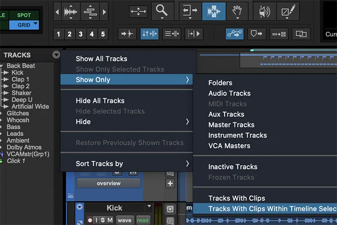Viewport: 337px width, 225px height.
Task: Choose Tracks With Clips Within Timeline Selection
Action: pos(265,209)
